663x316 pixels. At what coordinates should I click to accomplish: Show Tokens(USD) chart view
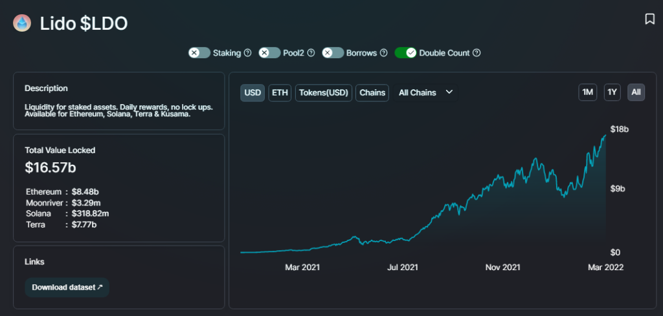pyautogui.click(x=324, y=93)
